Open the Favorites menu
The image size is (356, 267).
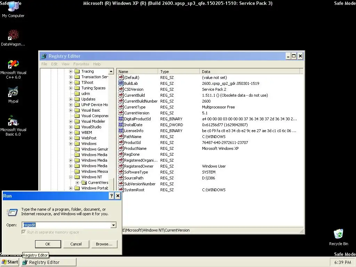(81, 64)
